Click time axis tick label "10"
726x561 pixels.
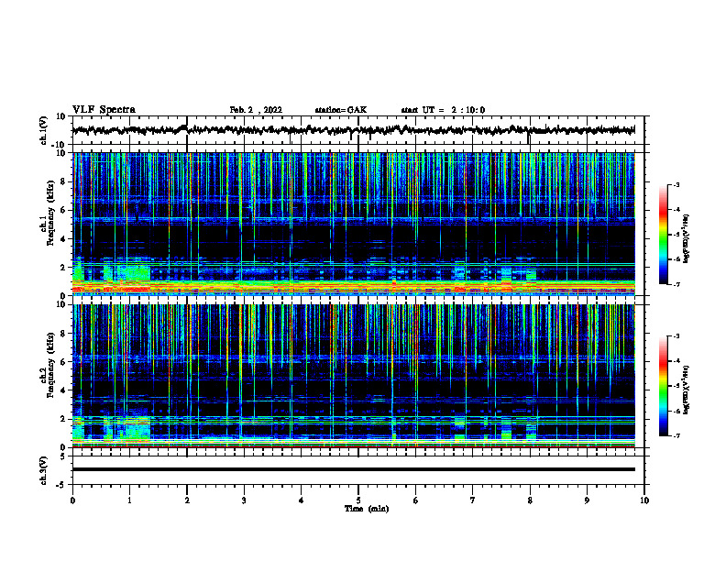click(x=644, y=500)
